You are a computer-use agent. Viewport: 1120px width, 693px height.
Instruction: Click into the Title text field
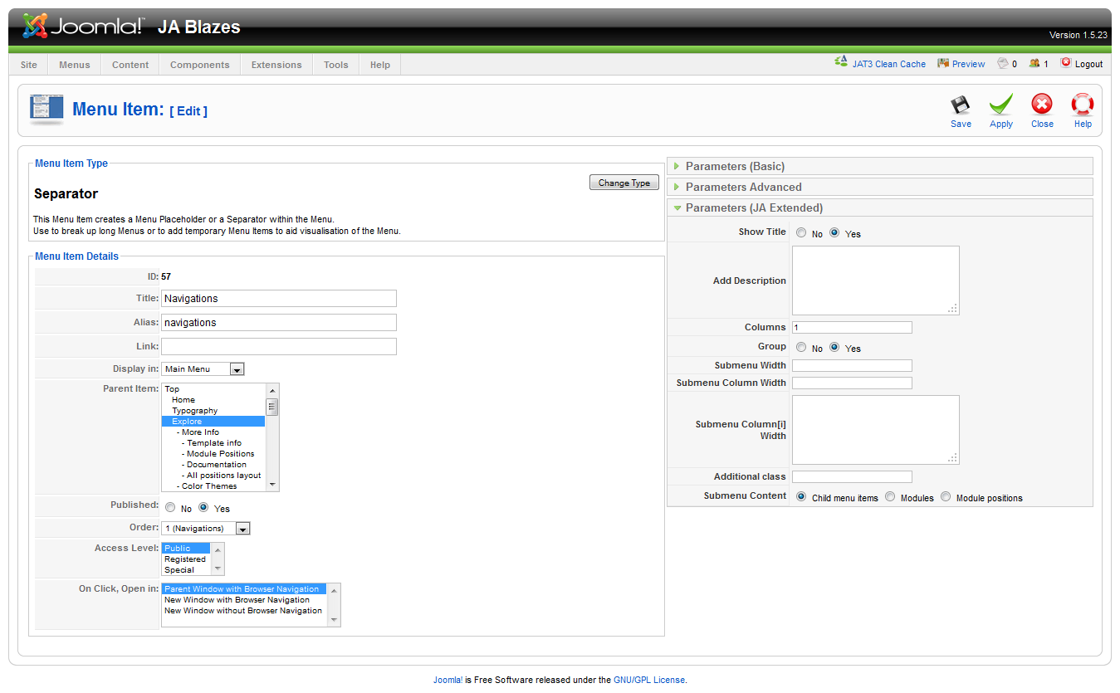[278, 299]
